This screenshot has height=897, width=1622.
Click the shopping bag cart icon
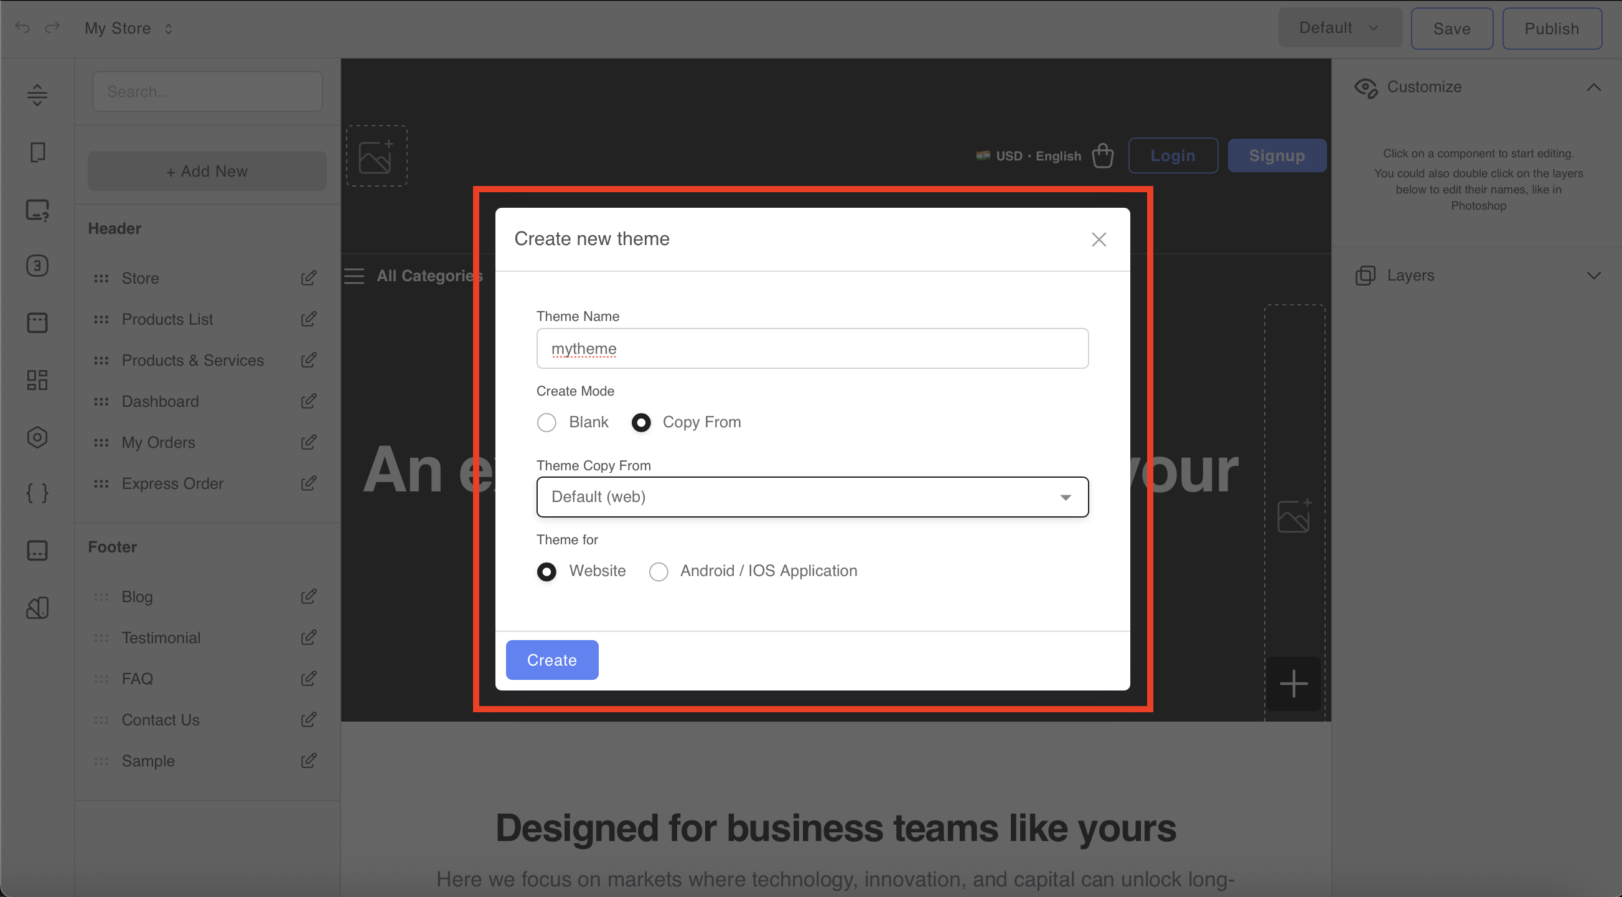(x=1102, y=156)
